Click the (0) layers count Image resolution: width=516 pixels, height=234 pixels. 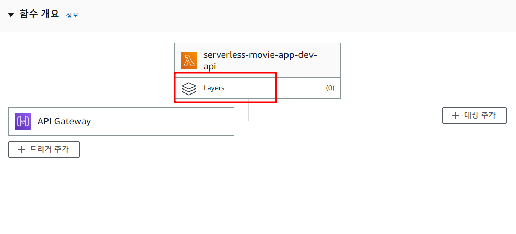point(330,88)
